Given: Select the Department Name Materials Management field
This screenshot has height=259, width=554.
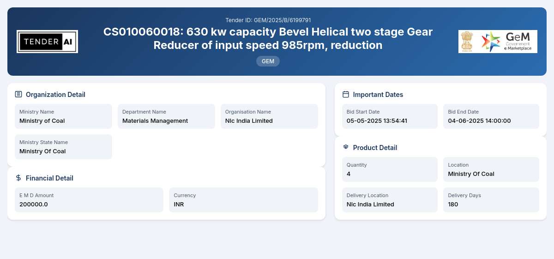Looking at the screenshot, I should tap(166, 116).
